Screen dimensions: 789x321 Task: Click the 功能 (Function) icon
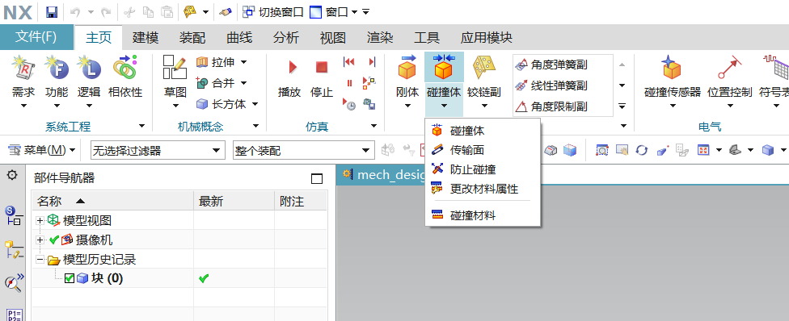click(x=57, y=69)
